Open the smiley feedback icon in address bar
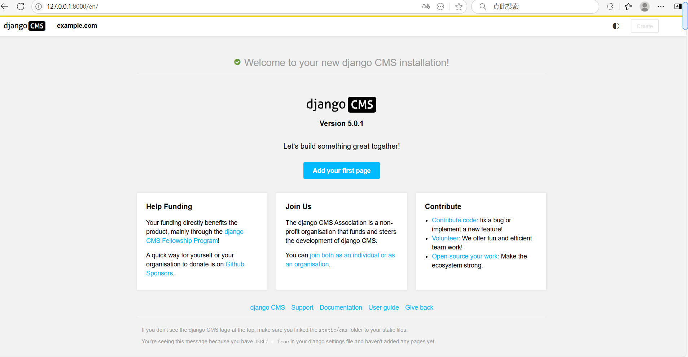This screenshot has width=688, height=357. point(441,6)
